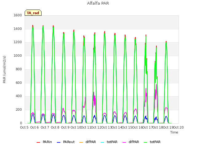Image resolution: width=197 pixels, height=148 pixels.
Task: Click the Alfalfa PAR chart title
Action: tap(98, 3)
